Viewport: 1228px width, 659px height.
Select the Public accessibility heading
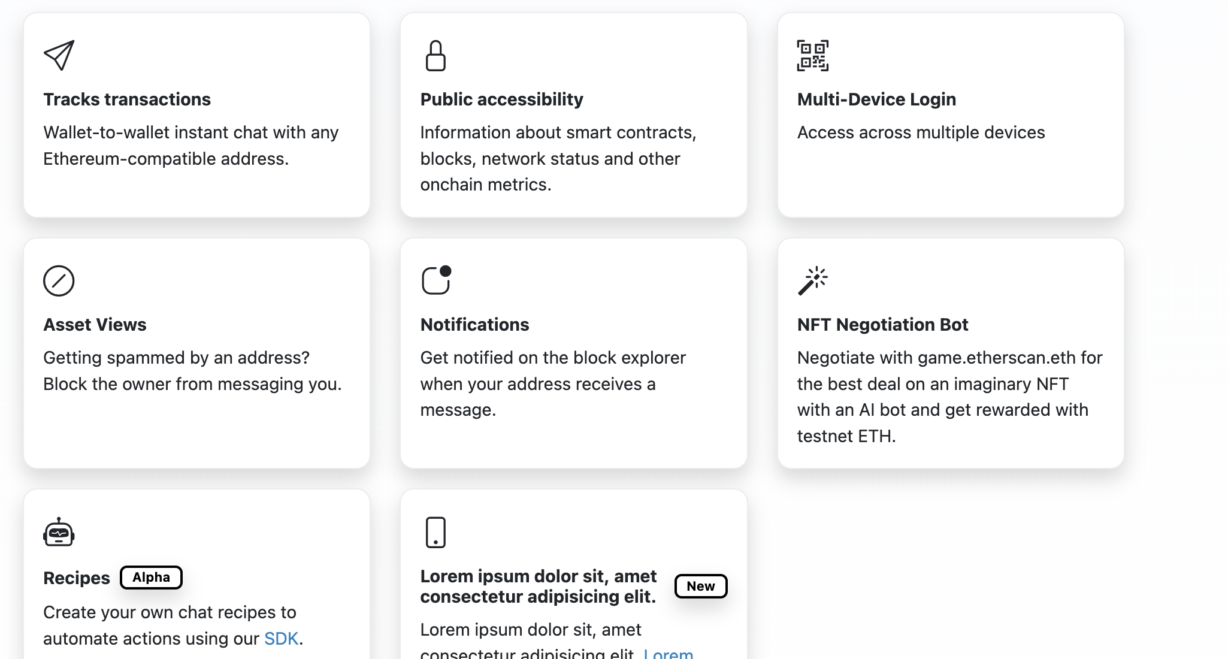click(501, 99)
